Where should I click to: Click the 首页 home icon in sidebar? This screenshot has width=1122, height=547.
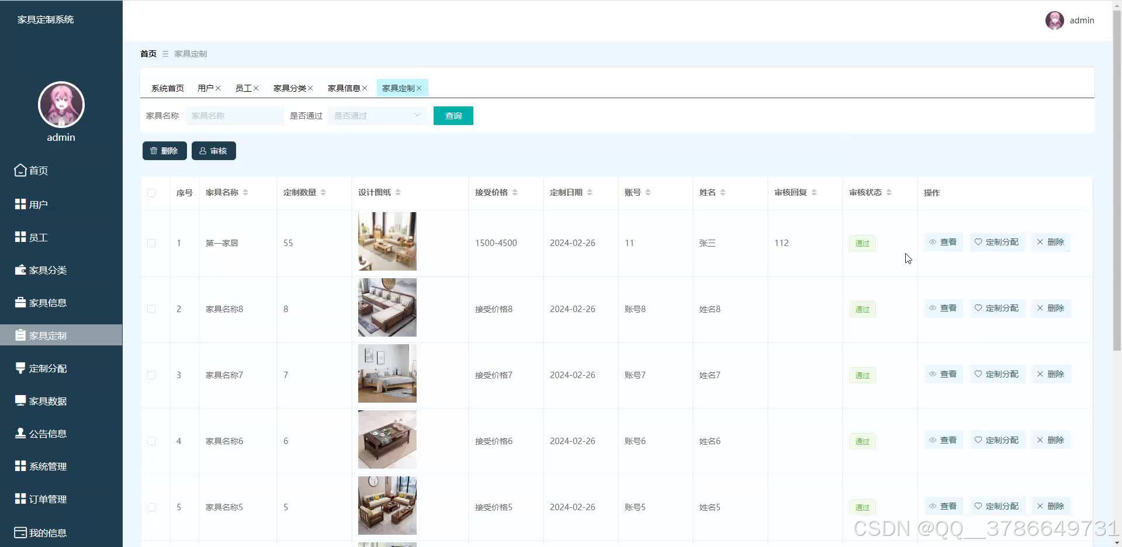pyautogui.click(x=20, y=170)
